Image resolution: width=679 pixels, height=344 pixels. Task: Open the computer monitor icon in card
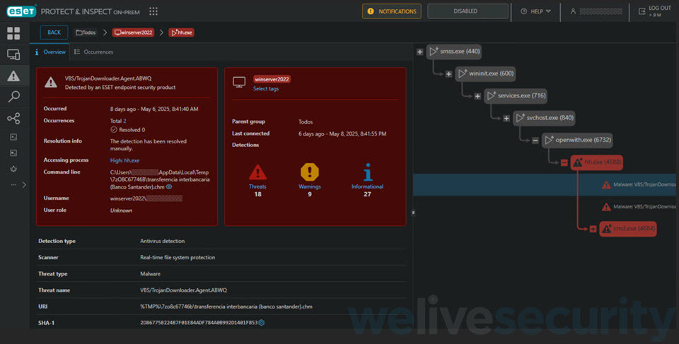239,82
